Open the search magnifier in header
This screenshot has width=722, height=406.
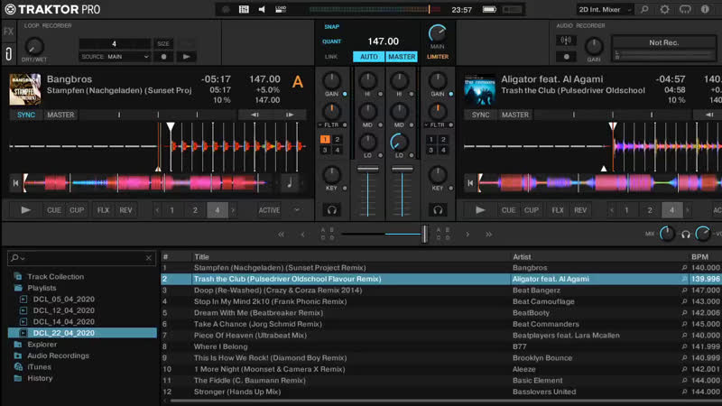[x=644, y=9]
